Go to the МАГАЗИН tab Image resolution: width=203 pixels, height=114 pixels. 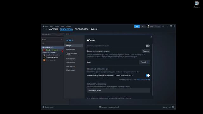53,29
